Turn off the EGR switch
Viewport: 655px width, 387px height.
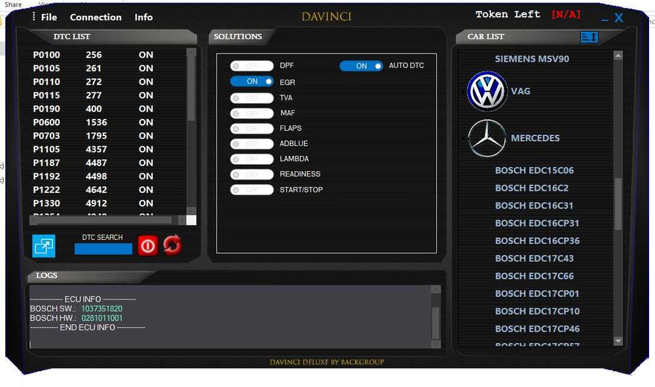point(252,81)
